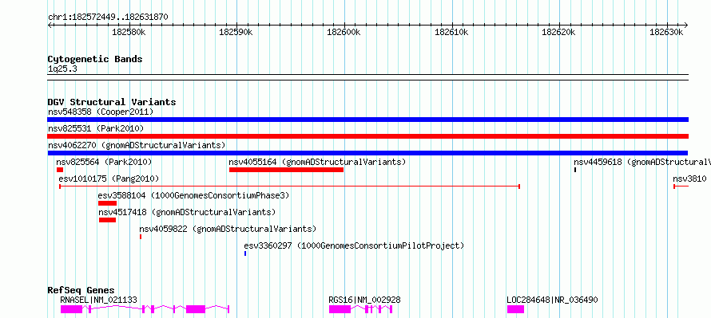Screen dimensions: 711x318
Task: Click the 1q25.3 cytogenetic band label
Action: pyautogui.click(x=62, y=69)
